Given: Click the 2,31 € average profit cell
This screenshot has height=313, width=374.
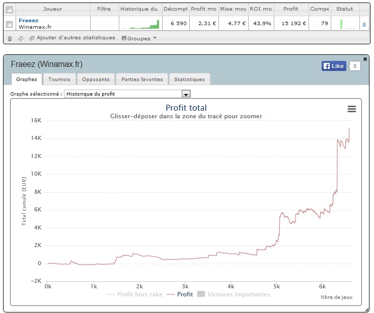Looking at the screenshot, I should [204, 23].
